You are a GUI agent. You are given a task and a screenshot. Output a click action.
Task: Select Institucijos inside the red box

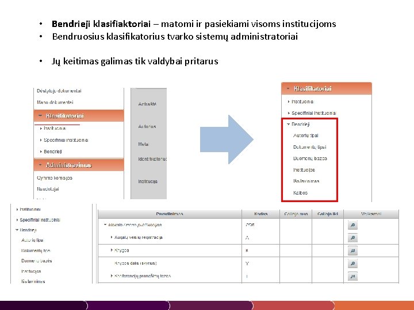[x=304, y=170]
